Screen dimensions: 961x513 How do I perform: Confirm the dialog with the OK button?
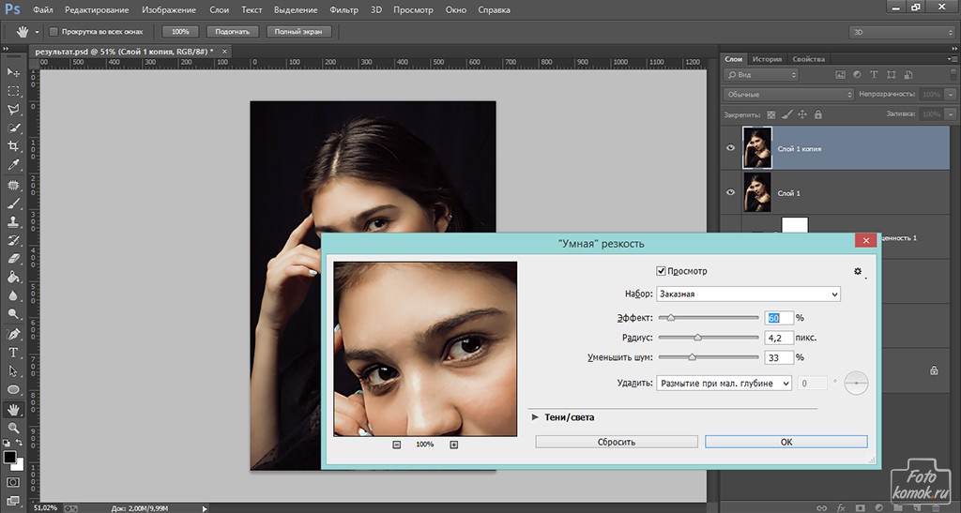click(x=786, y=442)
